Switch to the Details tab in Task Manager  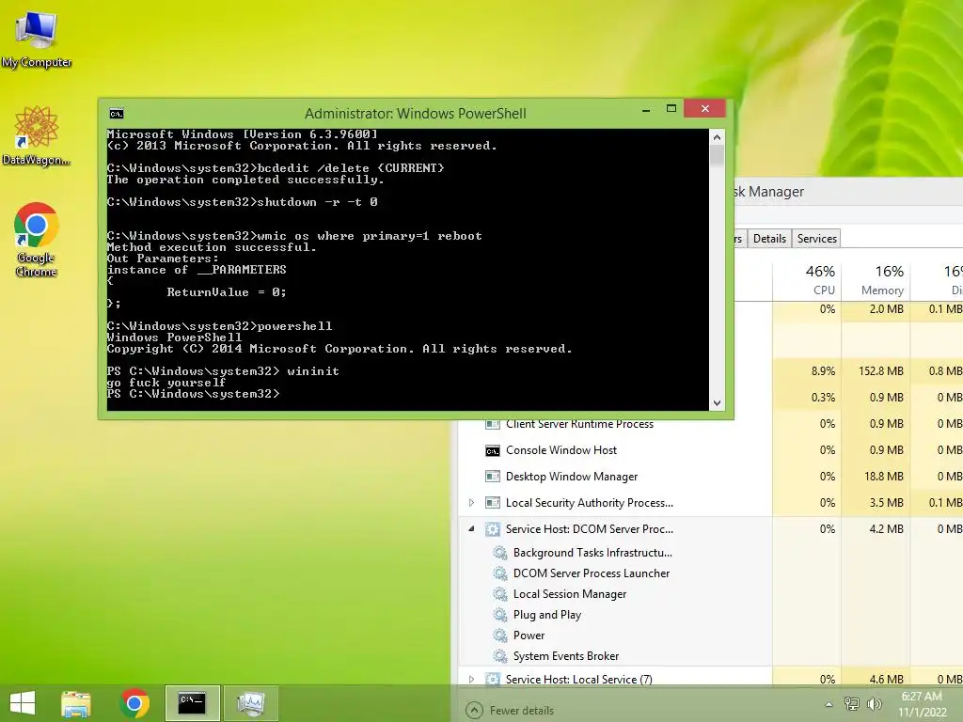point(769,238)
